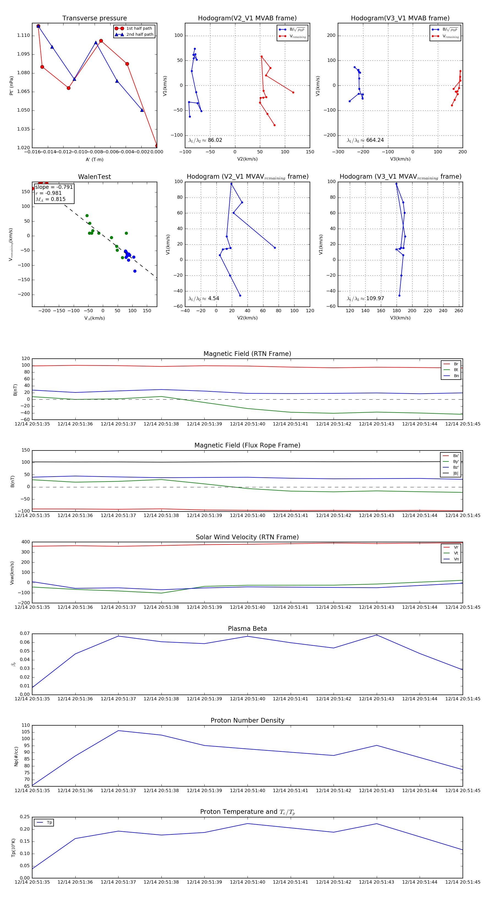Select the "M_A = 0.815" annotation

50,199
